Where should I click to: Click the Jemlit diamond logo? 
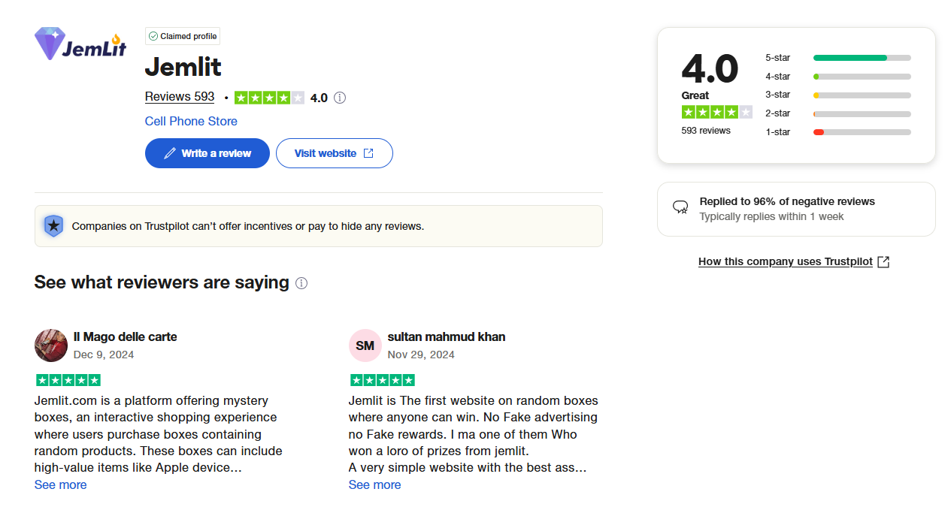click(81, 44)
